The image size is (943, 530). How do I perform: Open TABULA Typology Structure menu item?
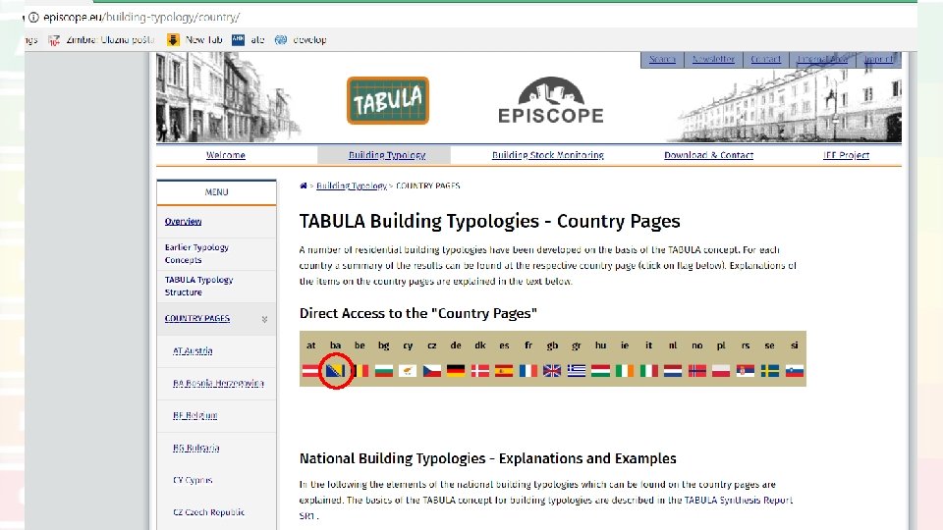pyautogui.click(x=198, y=286)
